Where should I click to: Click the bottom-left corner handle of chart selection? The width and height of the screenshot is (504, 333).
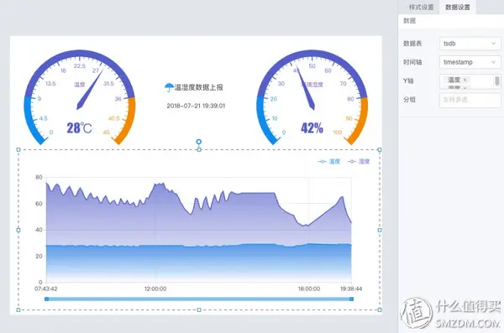[x=18, y=310]
